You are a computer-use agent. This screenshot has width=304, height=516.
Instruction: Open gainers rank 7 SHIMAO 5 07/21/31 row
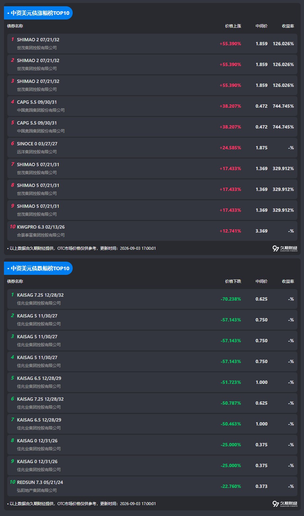tap(152, 168)
